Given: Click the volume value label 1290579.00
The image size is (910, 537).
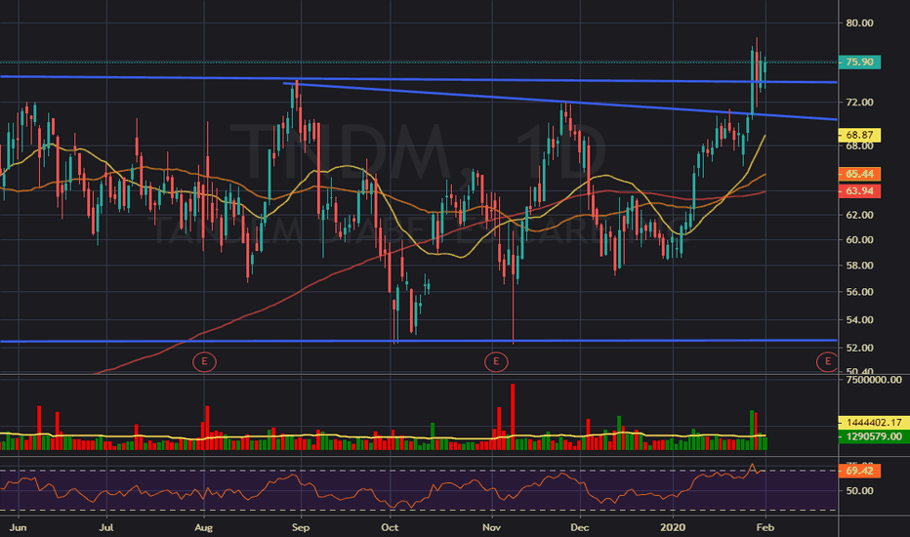Looking at the screenshot, I should 874,436.
